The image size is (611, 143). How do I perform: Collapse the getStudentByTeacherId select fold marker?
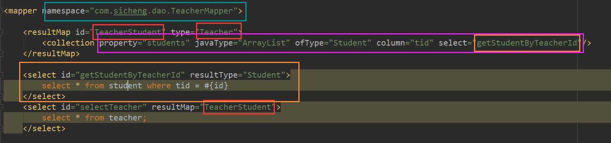point(2,75)
